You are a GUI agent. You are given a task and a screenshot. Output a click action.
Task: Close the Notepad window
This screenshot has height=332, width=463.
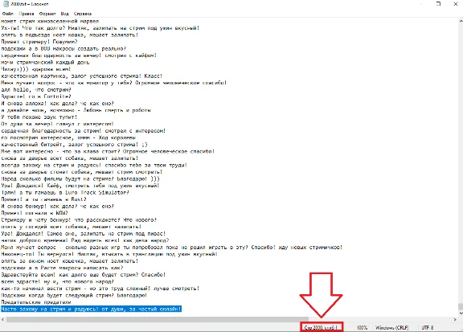click(x=456, y=4)
